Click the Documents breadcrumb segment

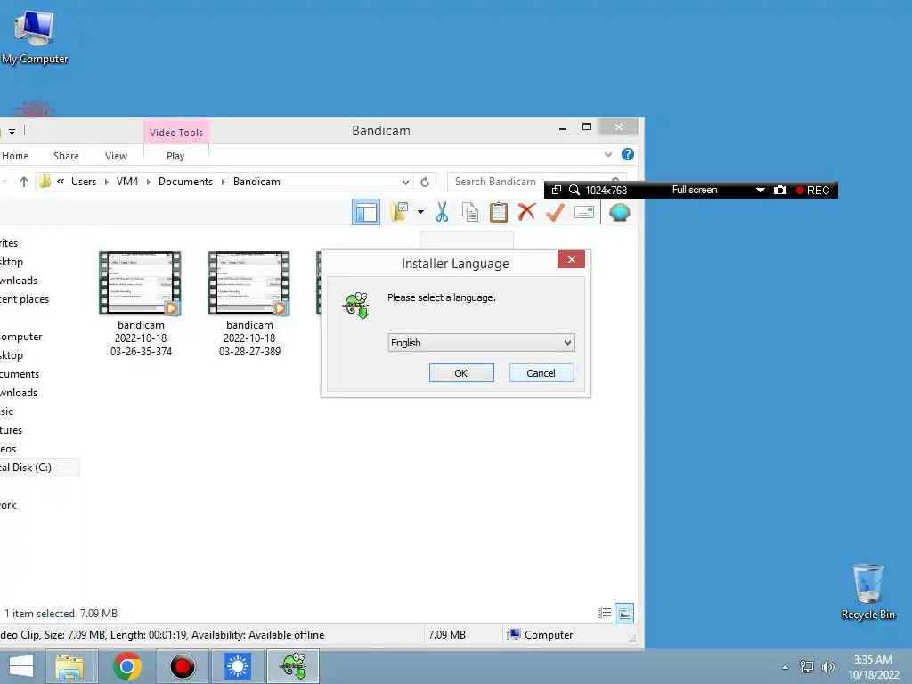coord(185,182)
